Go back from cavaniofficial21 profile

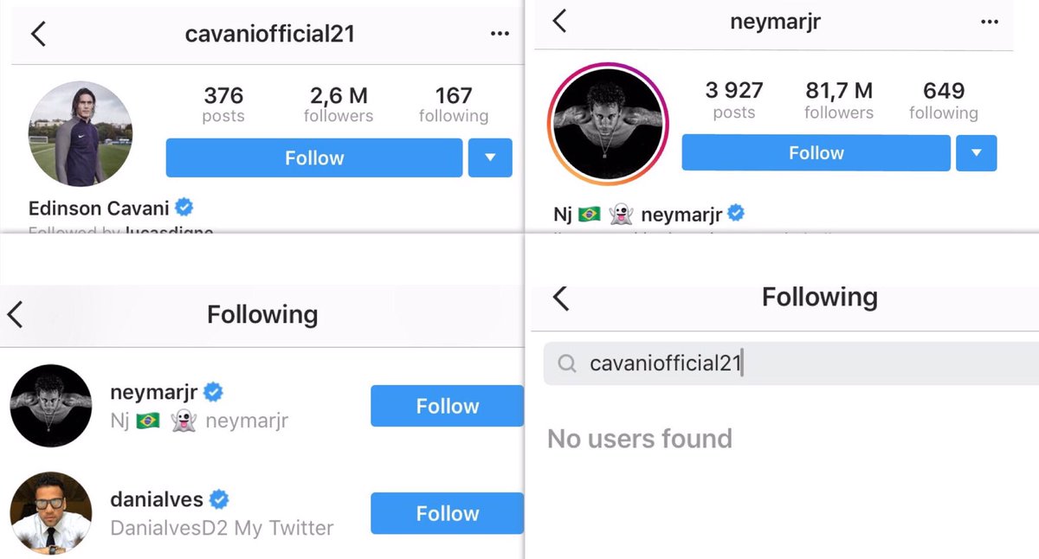click(x=38, y=34)
